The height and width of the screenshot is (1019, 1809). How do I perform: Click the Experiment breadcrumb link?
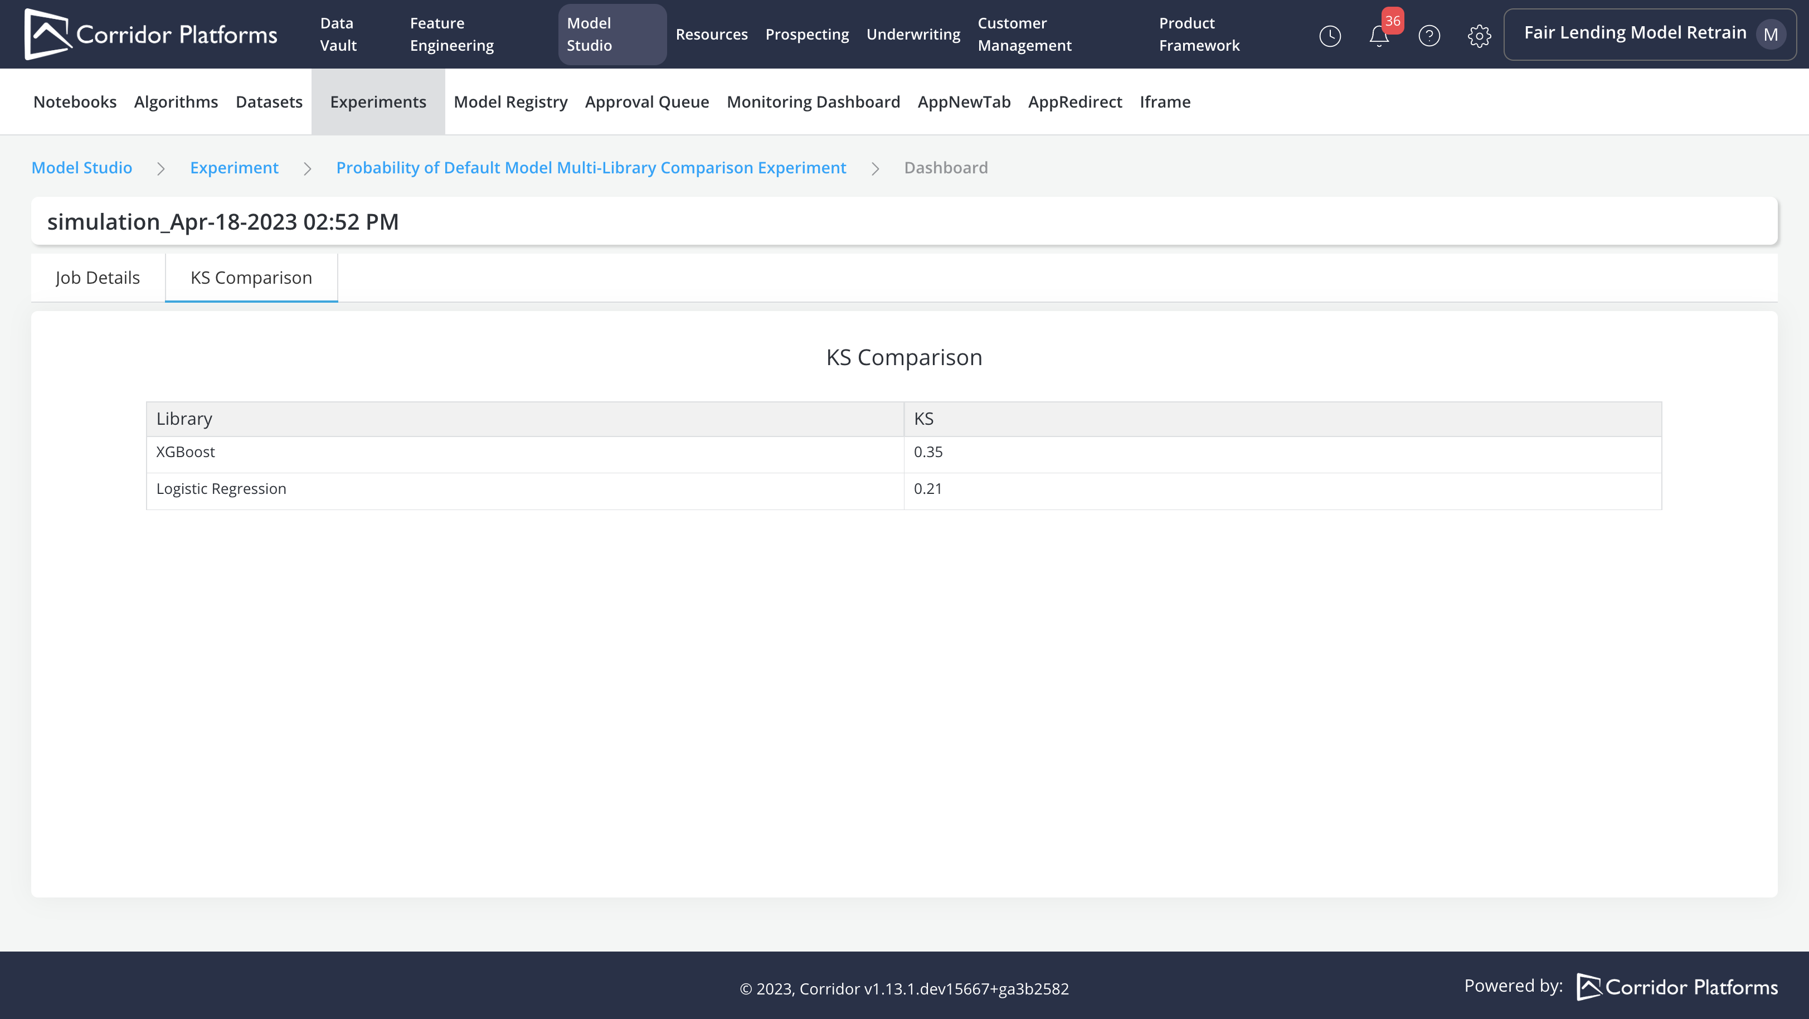234,168
